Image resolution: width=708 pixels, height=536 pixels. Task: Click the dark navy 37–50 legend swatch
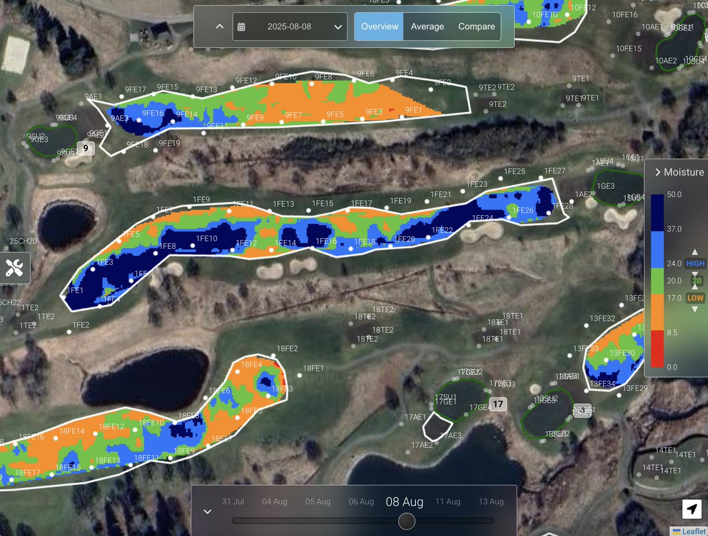(657, 212)
